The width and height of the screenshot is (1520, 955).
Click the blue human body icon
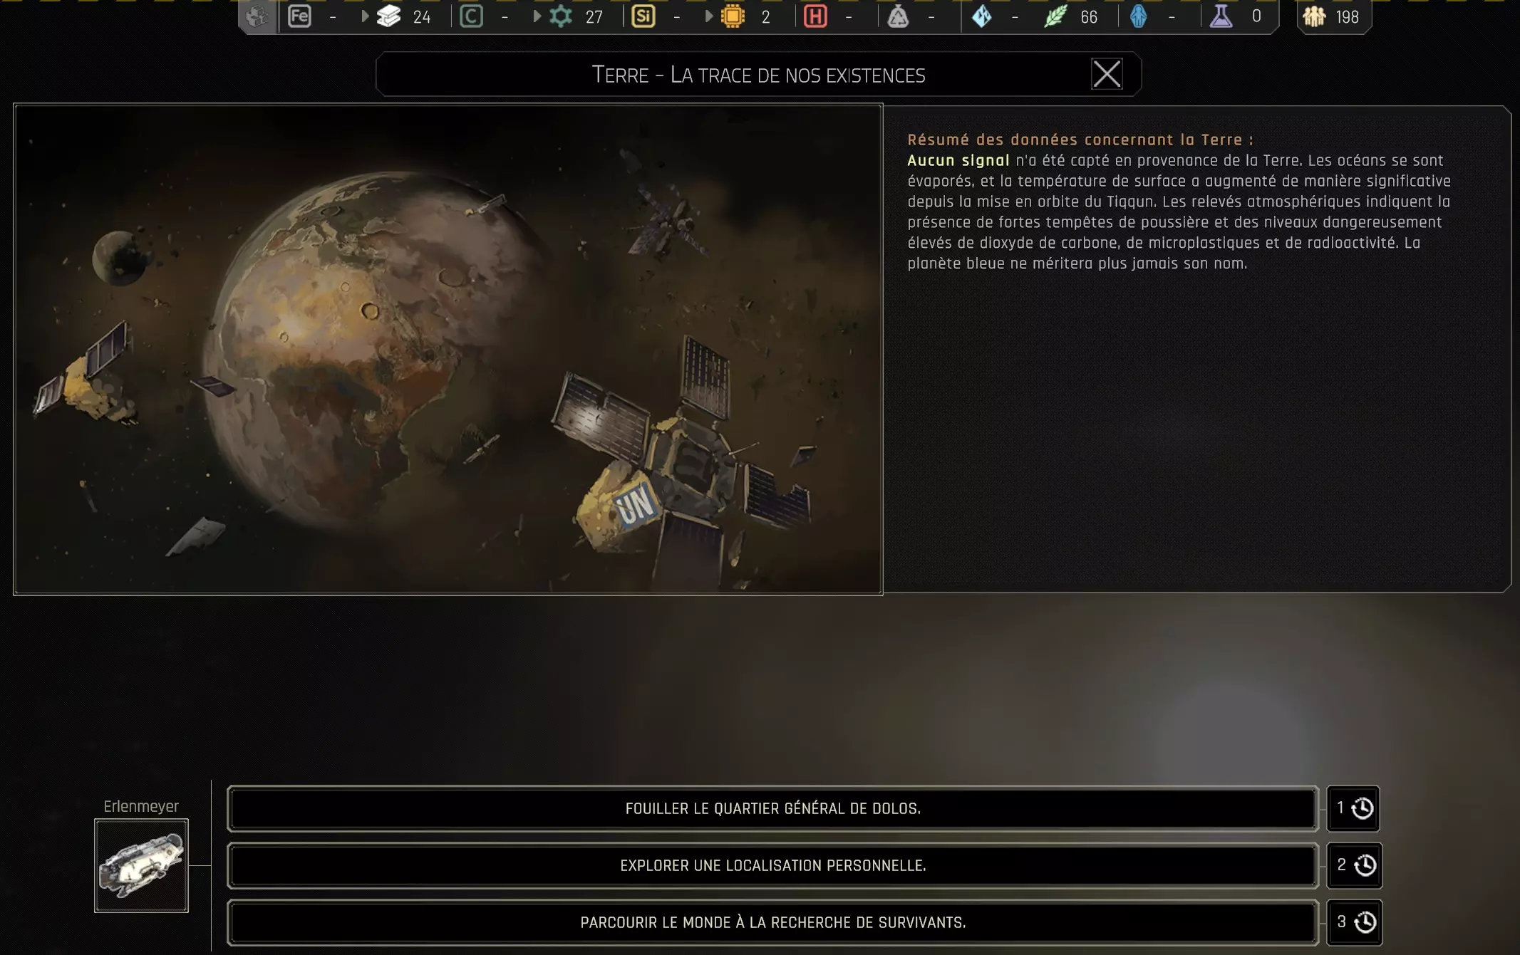point(1138,16)
